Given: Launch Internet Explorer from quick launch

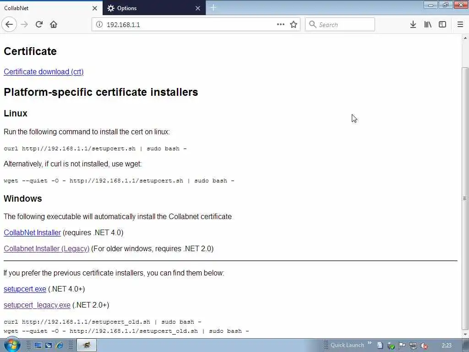Looking at the screenshot, I should click(x=60, y=346).
